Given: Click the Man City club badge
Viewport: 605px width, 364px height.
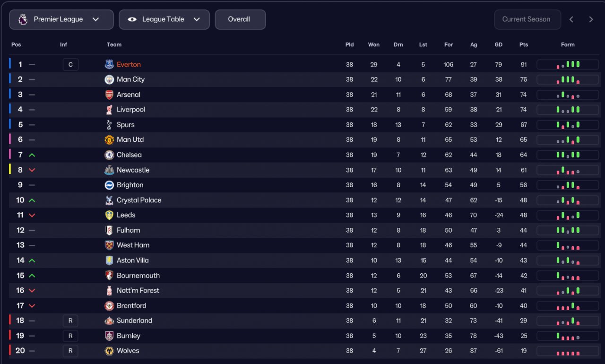Looking at the screenshot, I should point(109,79).
